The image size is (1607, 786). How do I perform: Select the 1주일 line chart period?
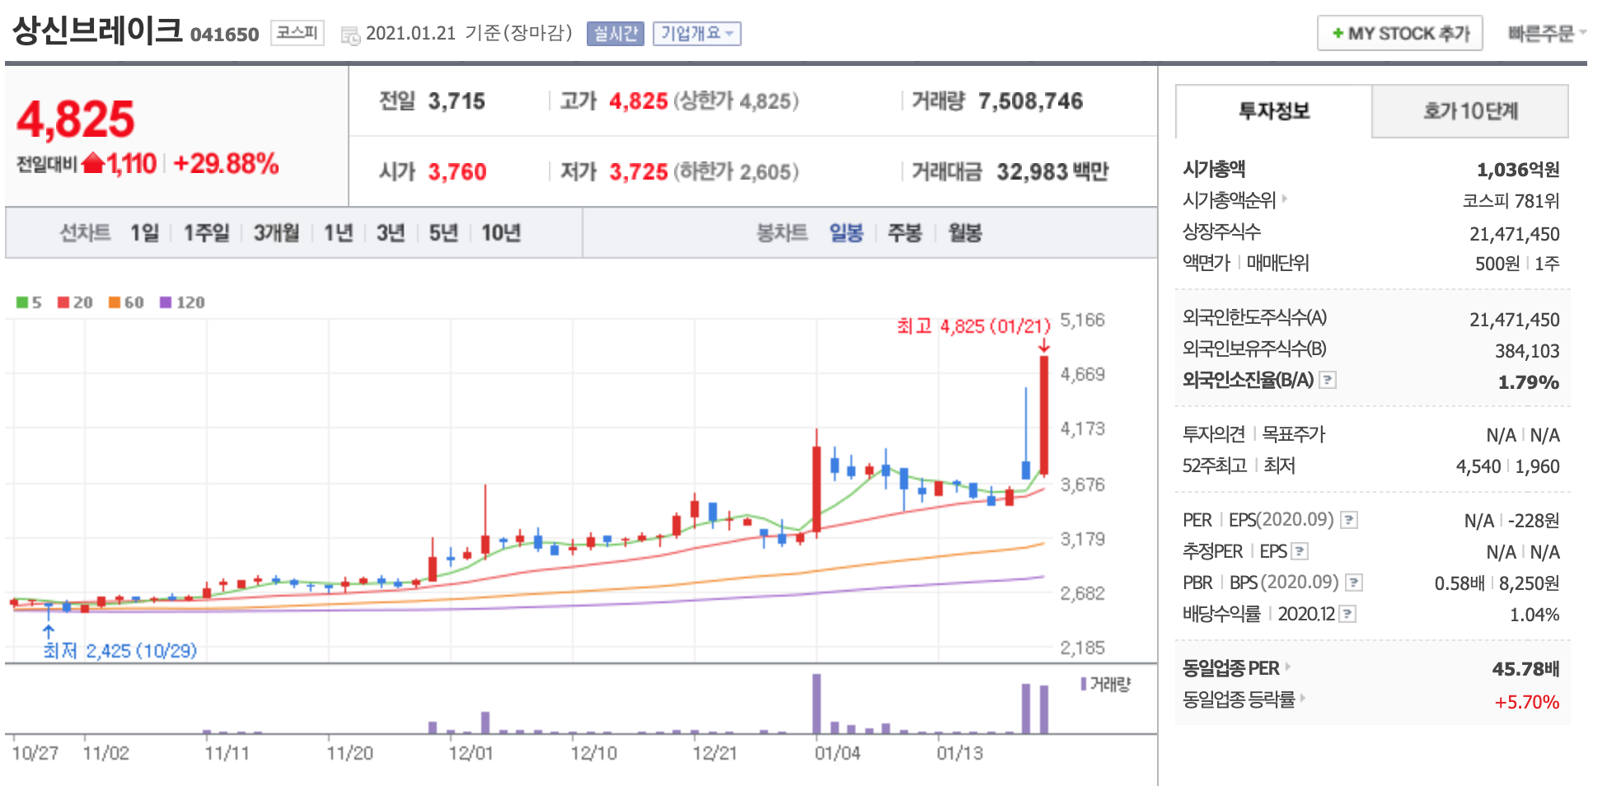point(206,232)
